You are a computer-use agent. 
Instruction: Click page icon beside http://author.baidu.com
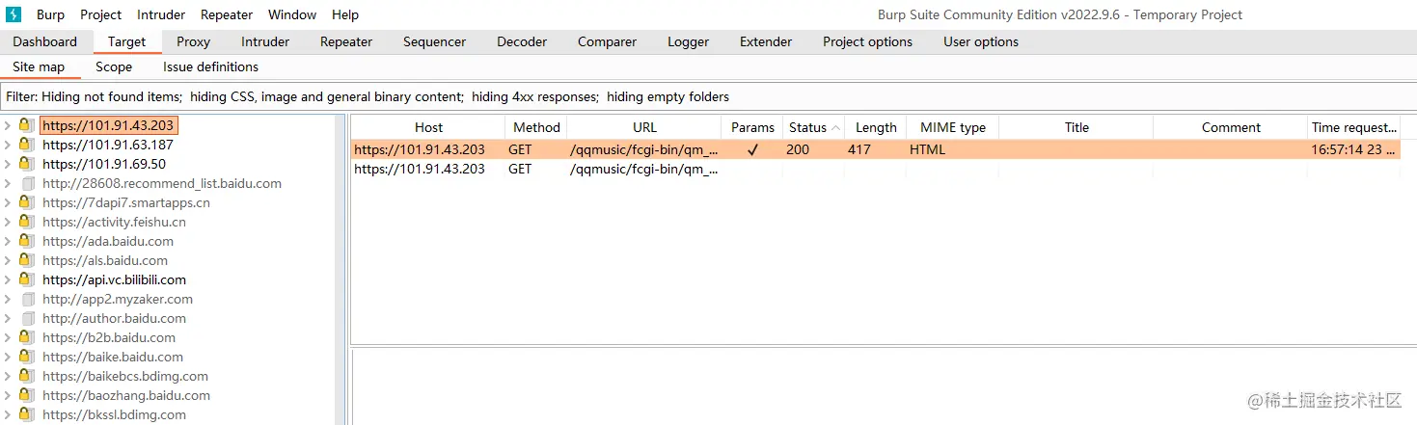pos(27,318)
